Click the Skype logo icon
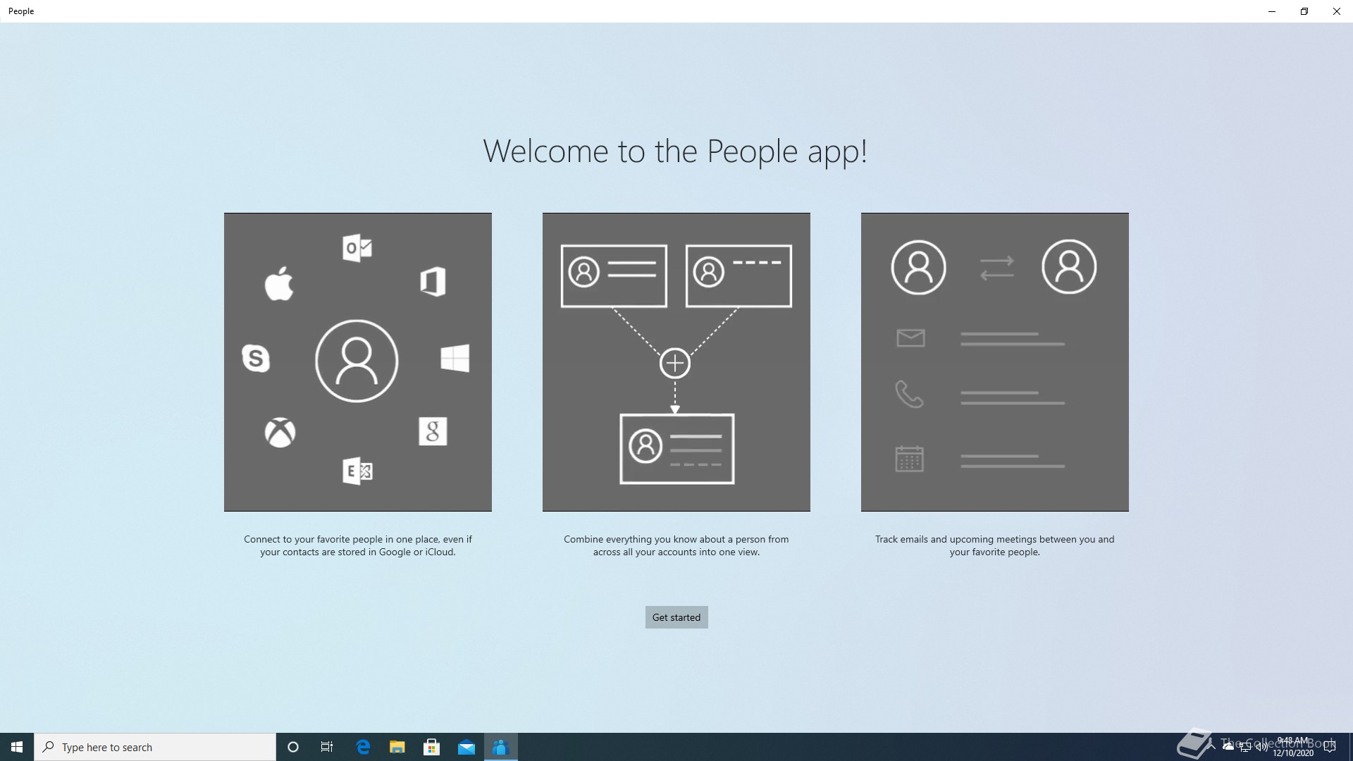The width and height of the screenshot is (1353, 761). [256, 358]
